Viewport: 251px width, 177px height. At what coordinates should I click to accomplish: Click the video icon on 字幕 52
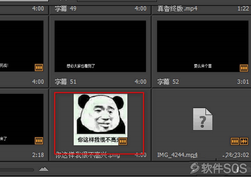[x=244, y=68]
